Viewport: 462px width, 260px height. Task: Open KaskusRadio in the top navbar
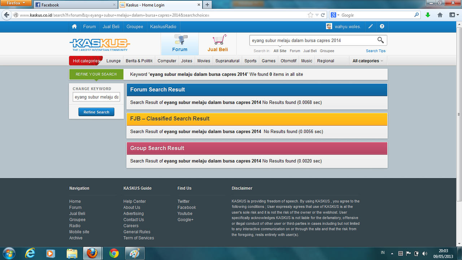[163, 26]
